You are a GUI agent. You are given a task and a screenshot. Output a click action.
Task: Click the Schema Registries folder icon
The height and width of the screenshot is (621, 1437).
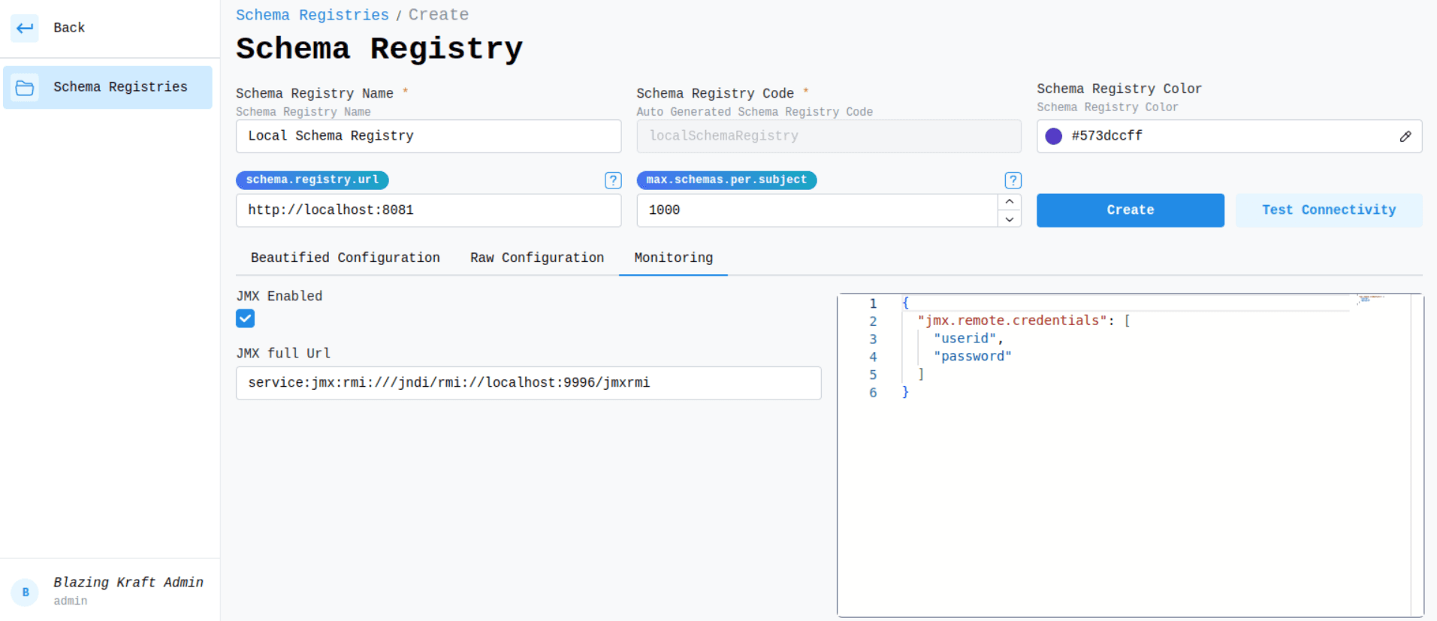click(25, 88)
